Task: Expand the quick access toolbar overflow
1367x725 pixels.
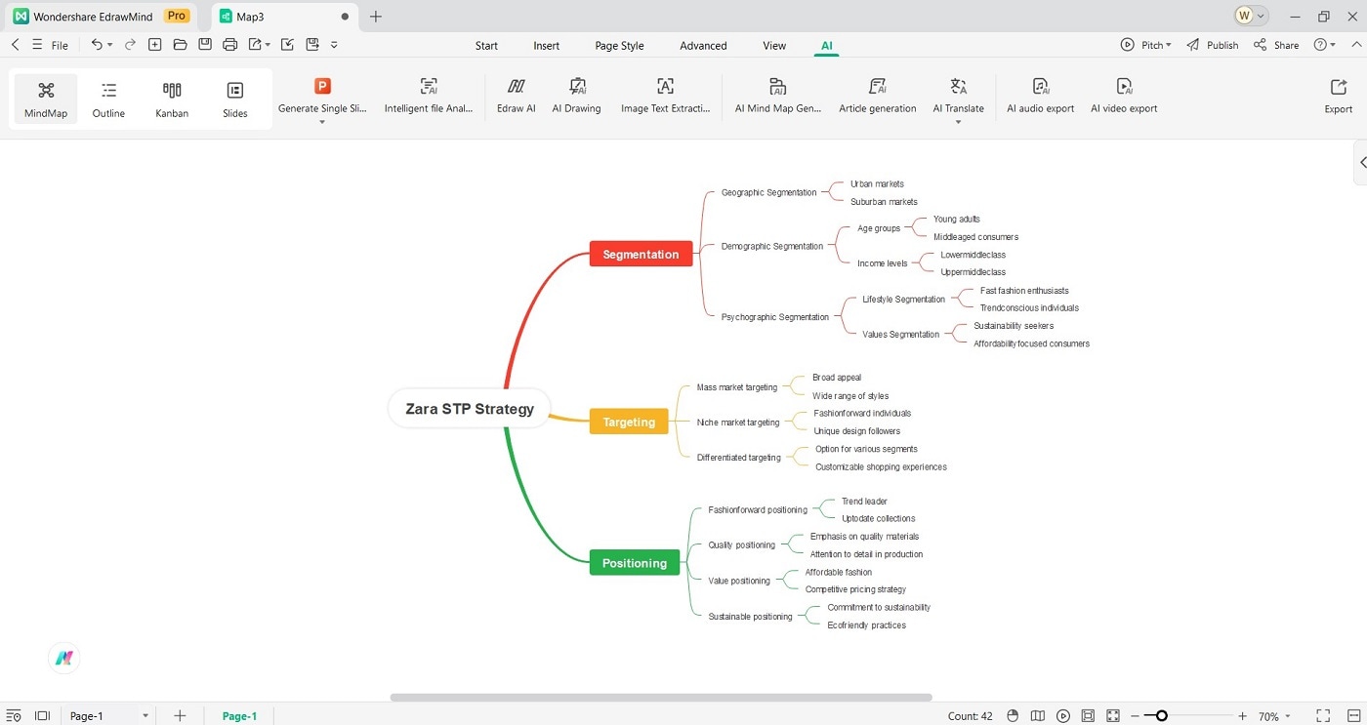Action: click(334, 45)
